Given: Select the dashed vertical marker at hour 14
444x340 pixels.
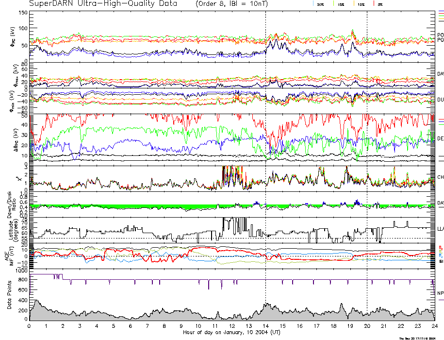Looking at the screenshot, I should coord(266,146).
